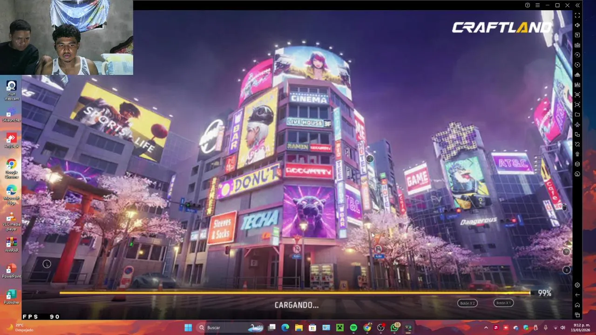
Task: Open the Windows Start menu
Action: click(x=188, y=328)
